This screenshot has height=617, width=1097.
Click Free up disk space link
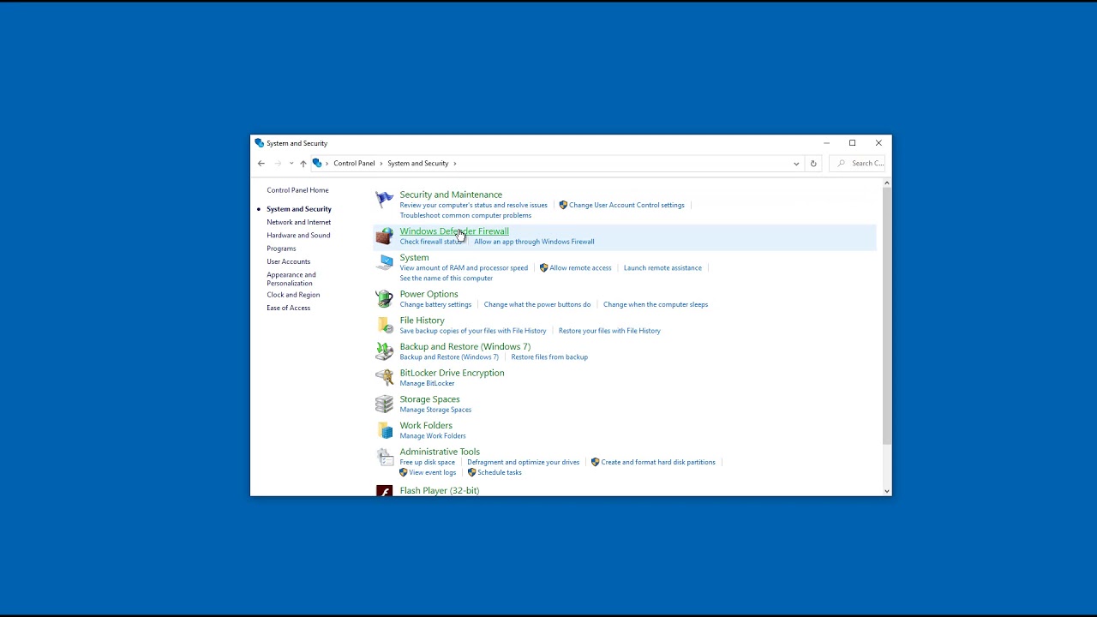(427, 462)
